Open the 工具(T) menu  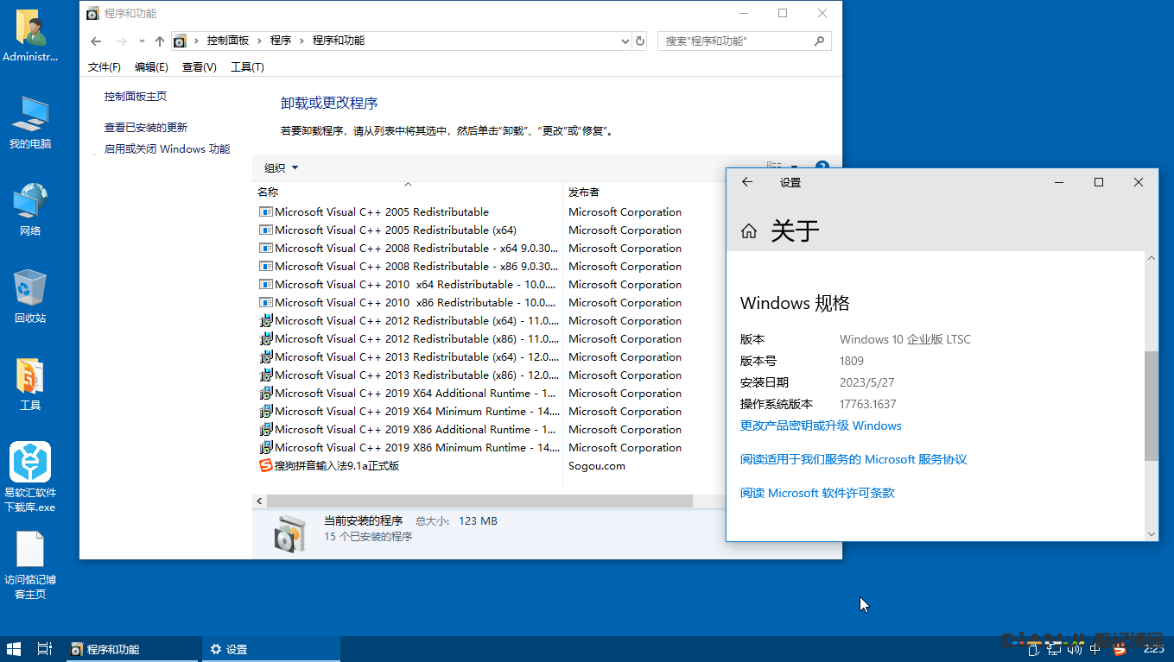click(x=247, y=67)
